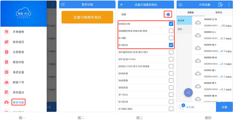The width and height of the screenshot is (233, 123).
Task: Uncheck the [000]未分类 checkbox
Action: coord(171,24)
